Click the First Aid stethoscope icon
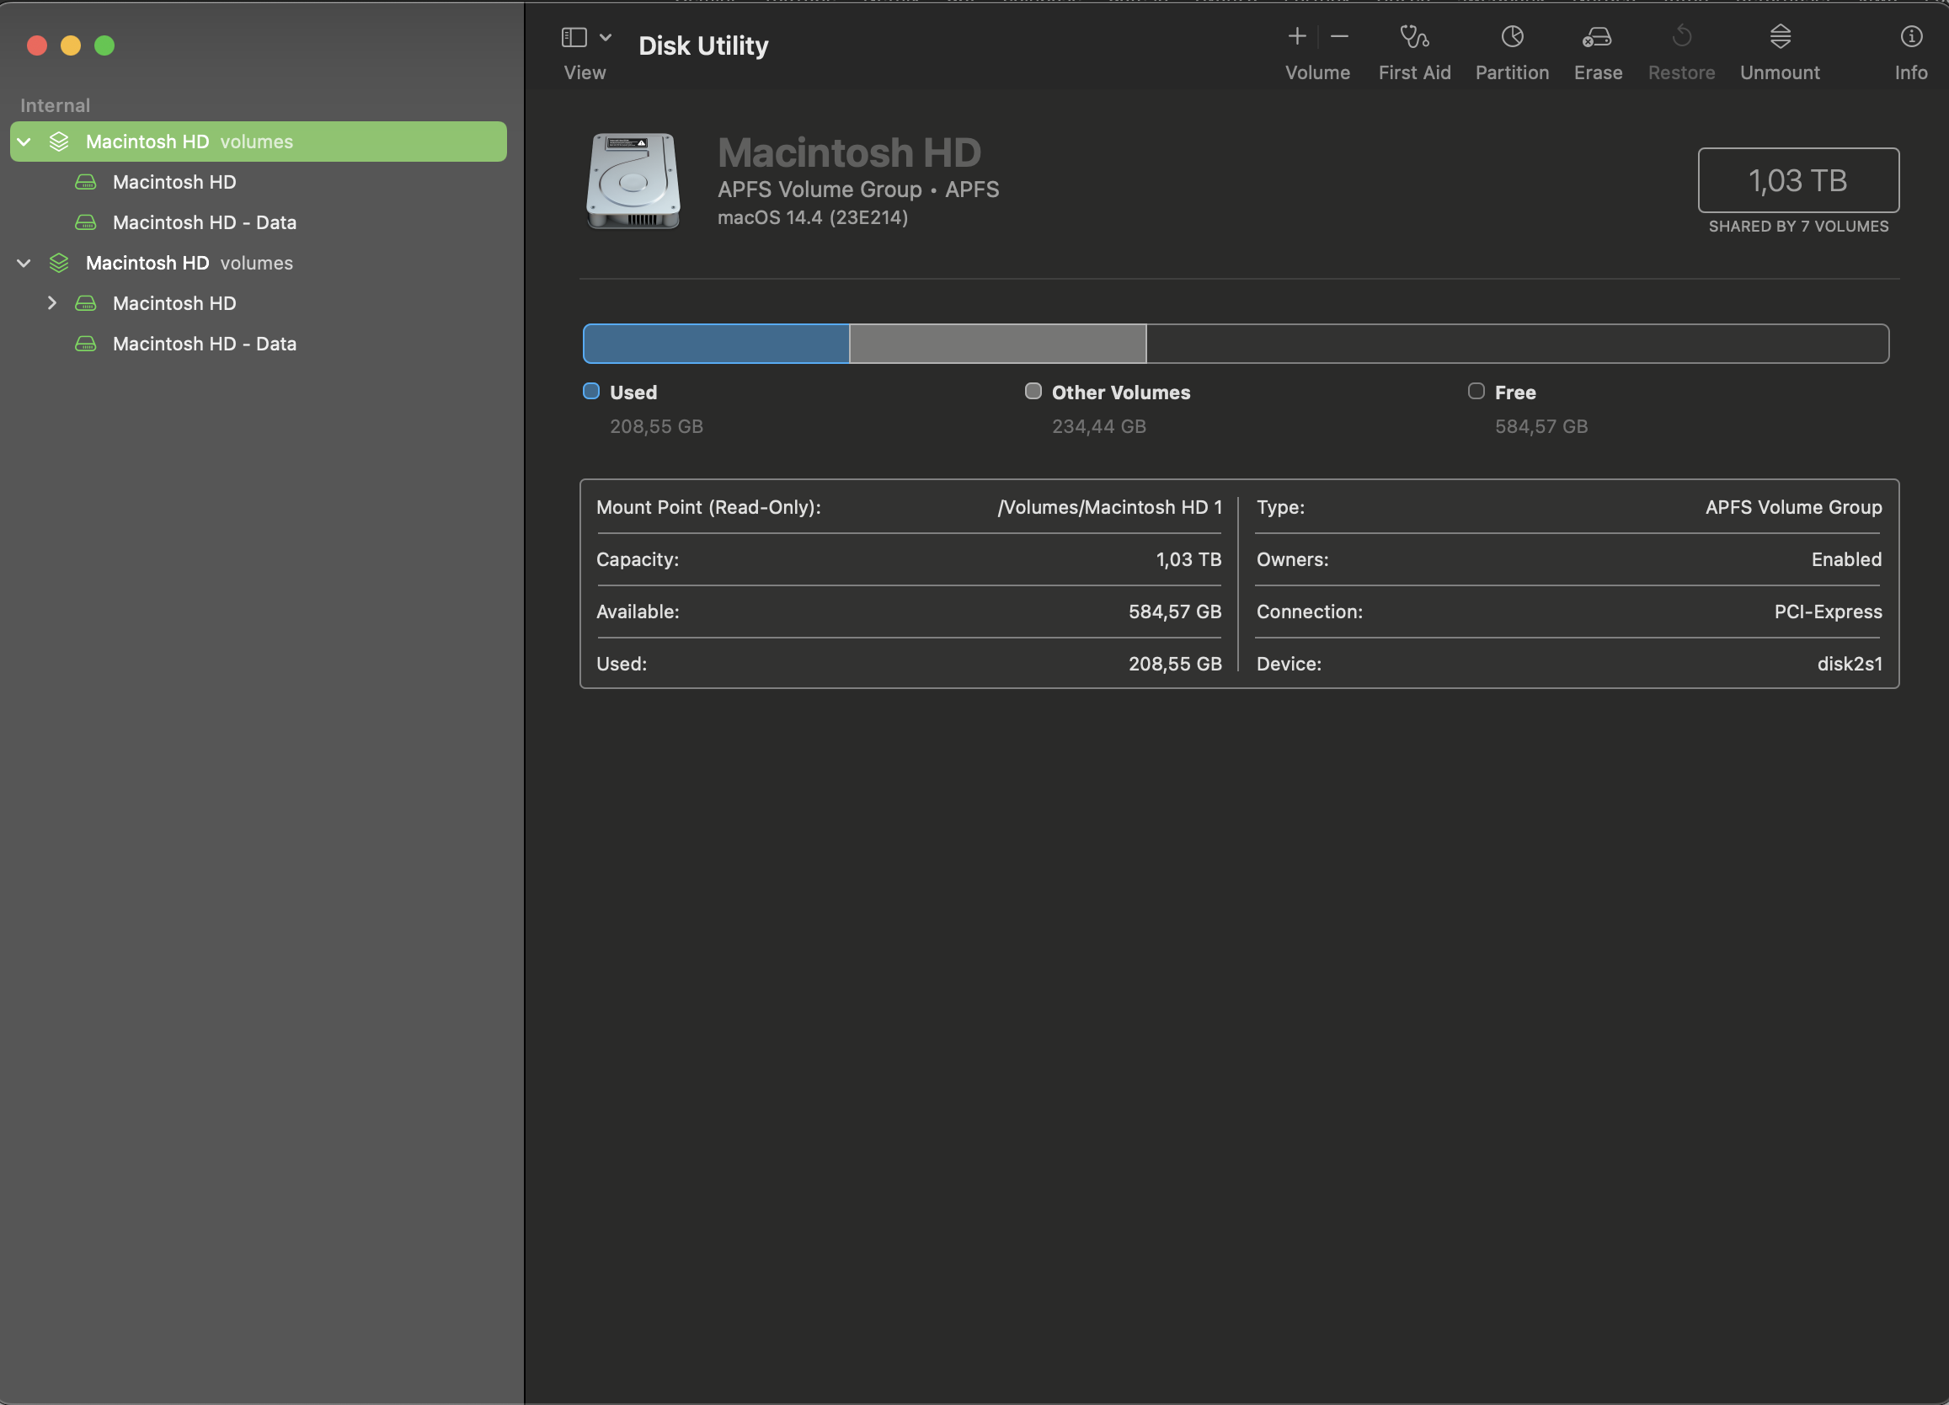This screenshot has width=1949, height=1405. [1413, 37]
